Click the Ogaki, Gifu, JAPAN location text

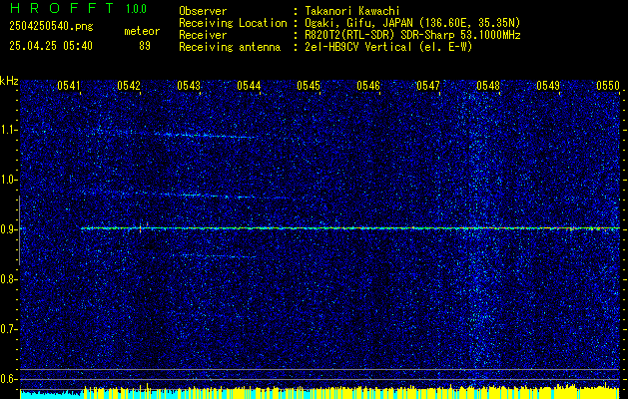tap(412, 23)
